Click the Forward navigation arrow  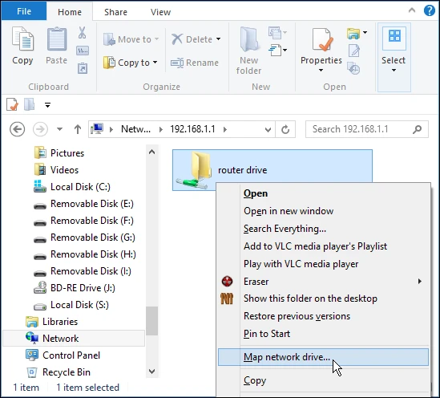coord(40,129)
